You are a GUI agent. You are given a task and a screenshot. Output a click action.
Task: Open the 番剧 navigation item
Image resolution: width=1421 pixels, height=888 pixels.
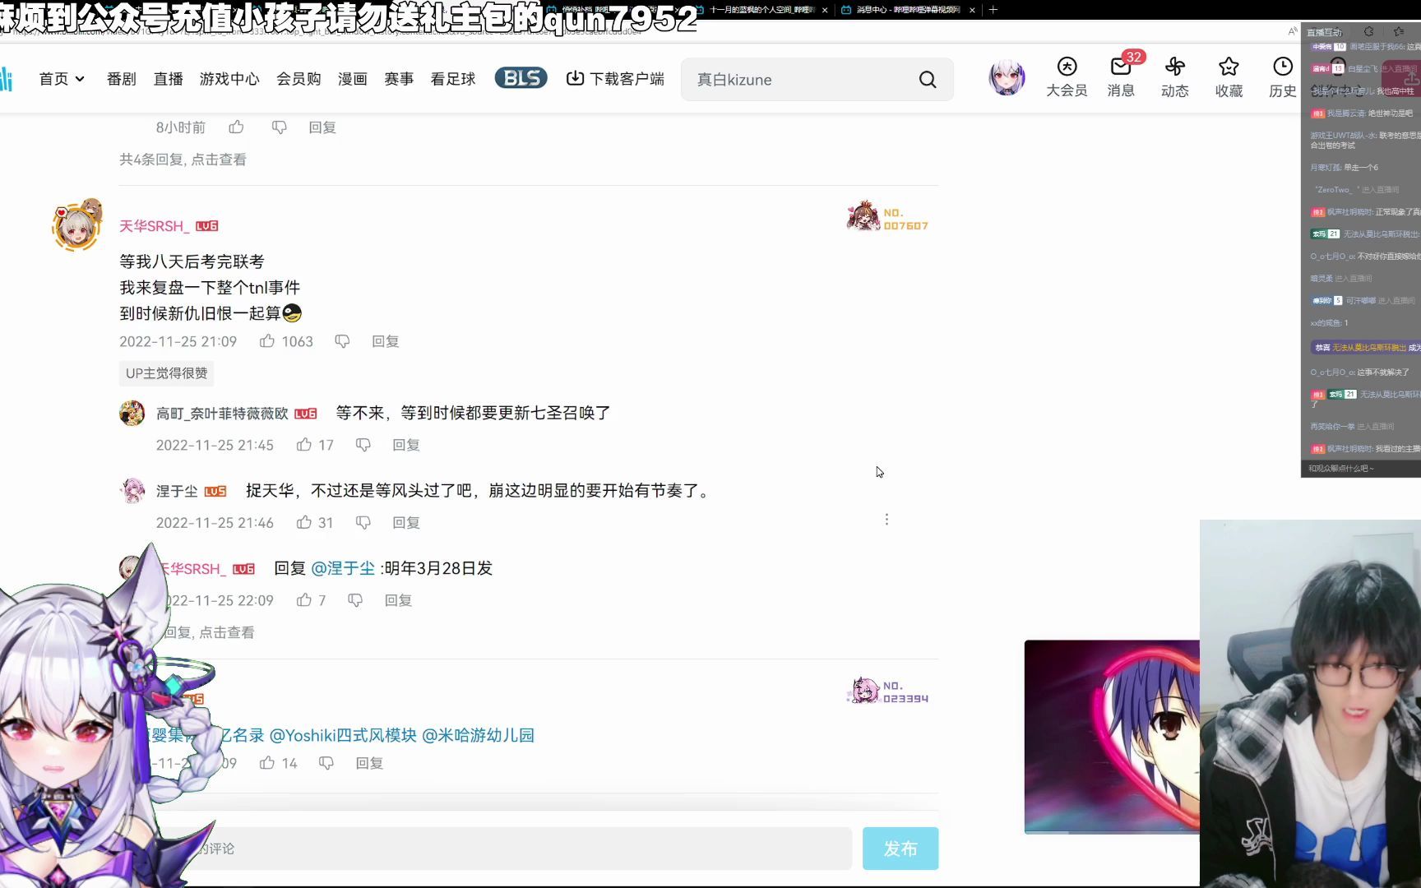click(x=122, y=79)
